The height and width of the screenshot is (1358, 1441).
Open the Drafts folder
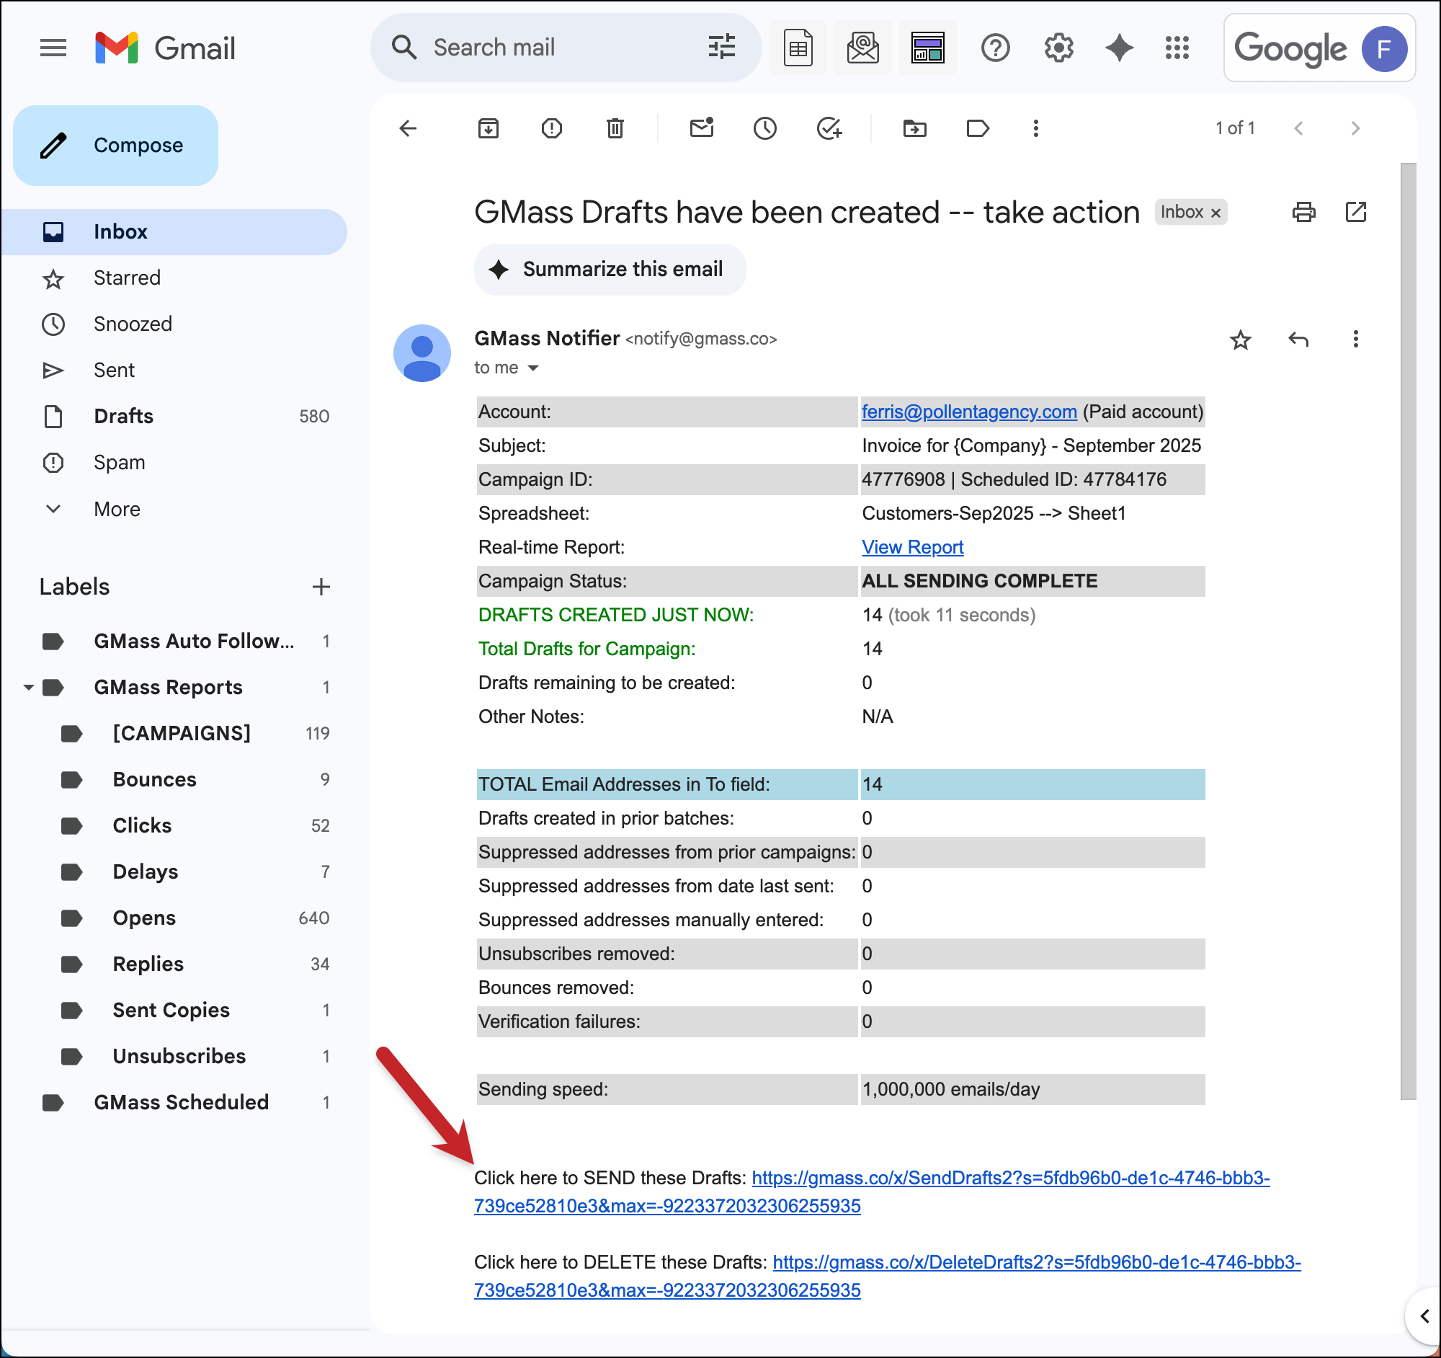123,416
